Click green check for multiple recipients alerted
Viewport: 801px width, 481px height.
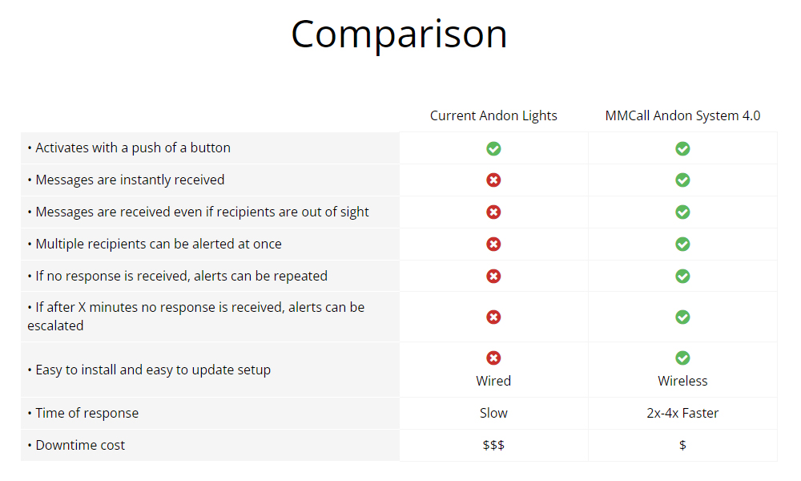coord(682,245)
